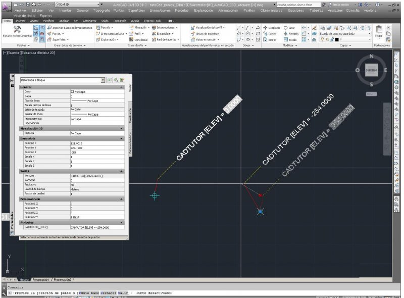Click the keyword search field

pos(298,5)
